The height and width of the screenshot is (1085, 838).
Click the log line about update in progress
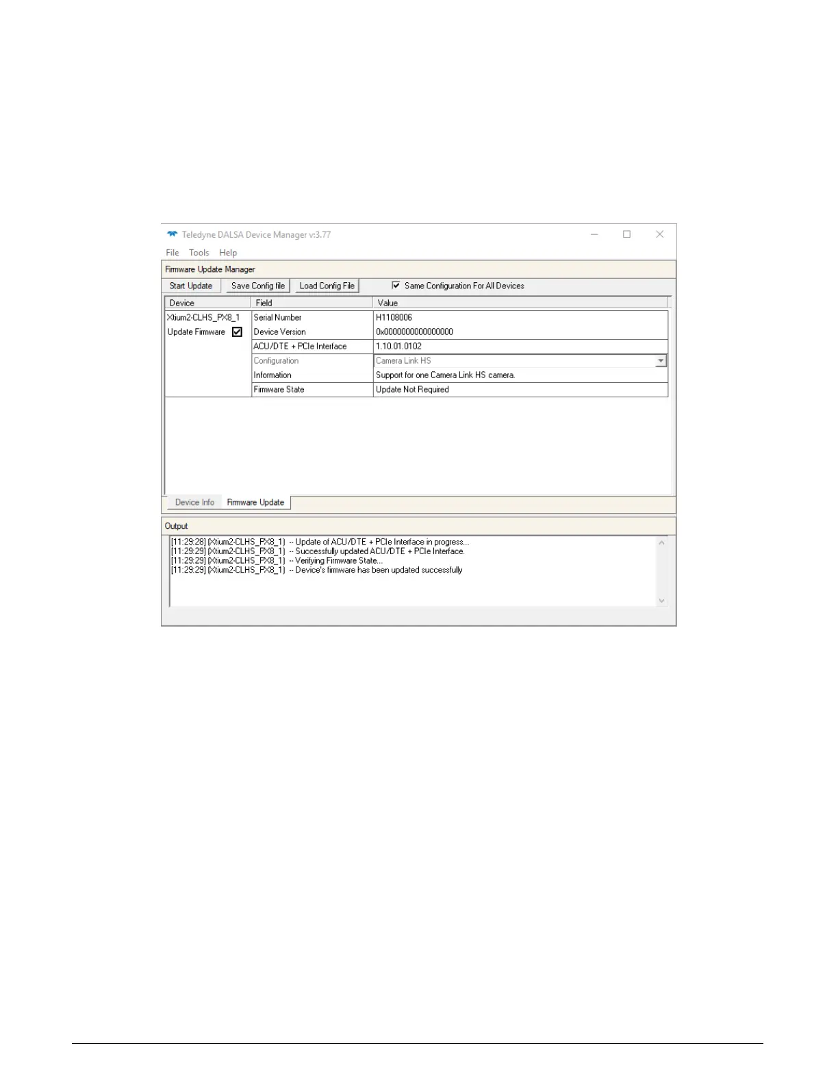320,542
